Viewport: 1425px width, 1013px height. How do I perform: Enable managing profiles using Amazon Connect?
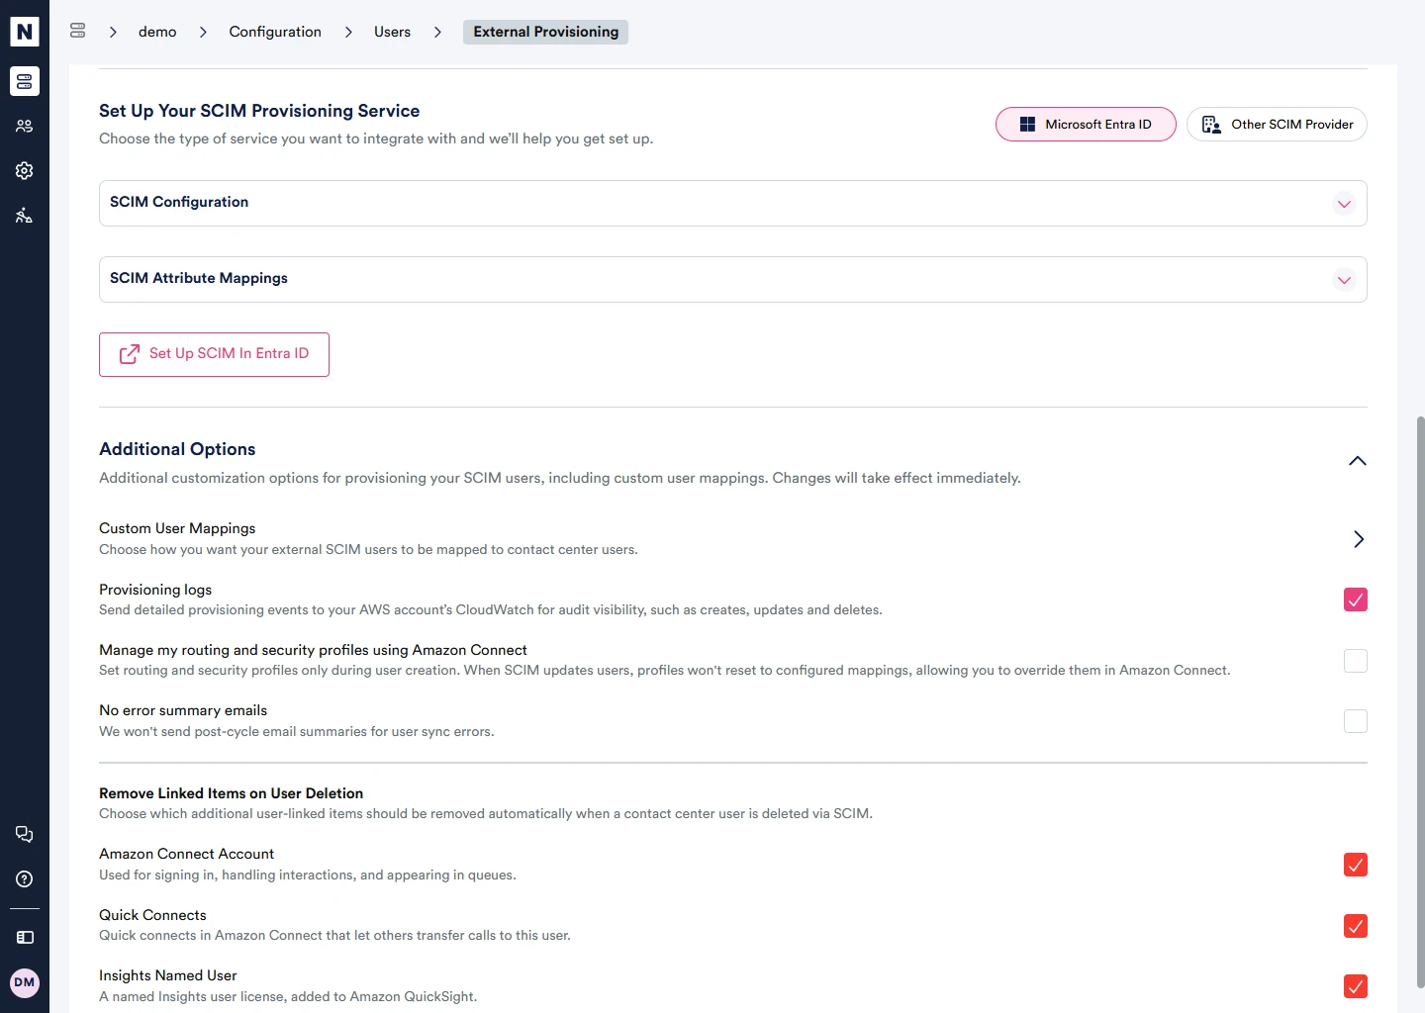pos(1355,661)
